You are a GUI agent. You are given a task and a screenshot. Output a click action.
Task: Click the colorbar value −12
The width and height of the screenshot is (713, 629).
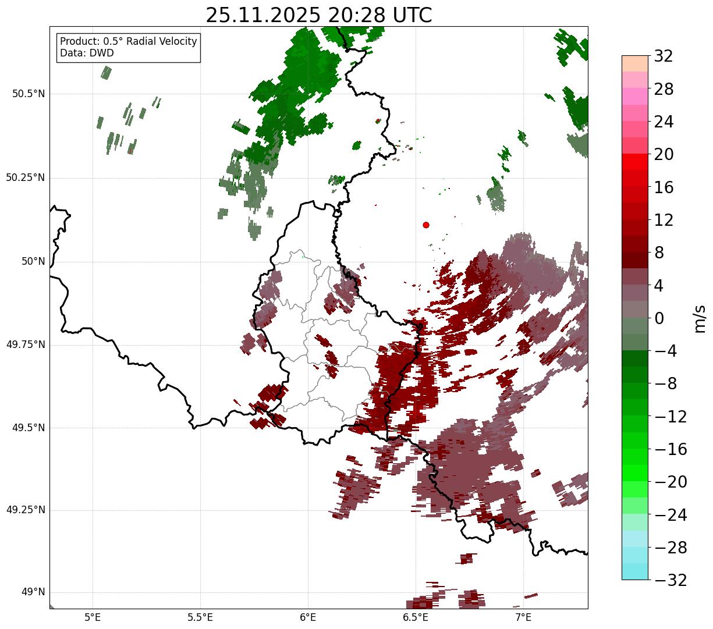click(671, 417)
